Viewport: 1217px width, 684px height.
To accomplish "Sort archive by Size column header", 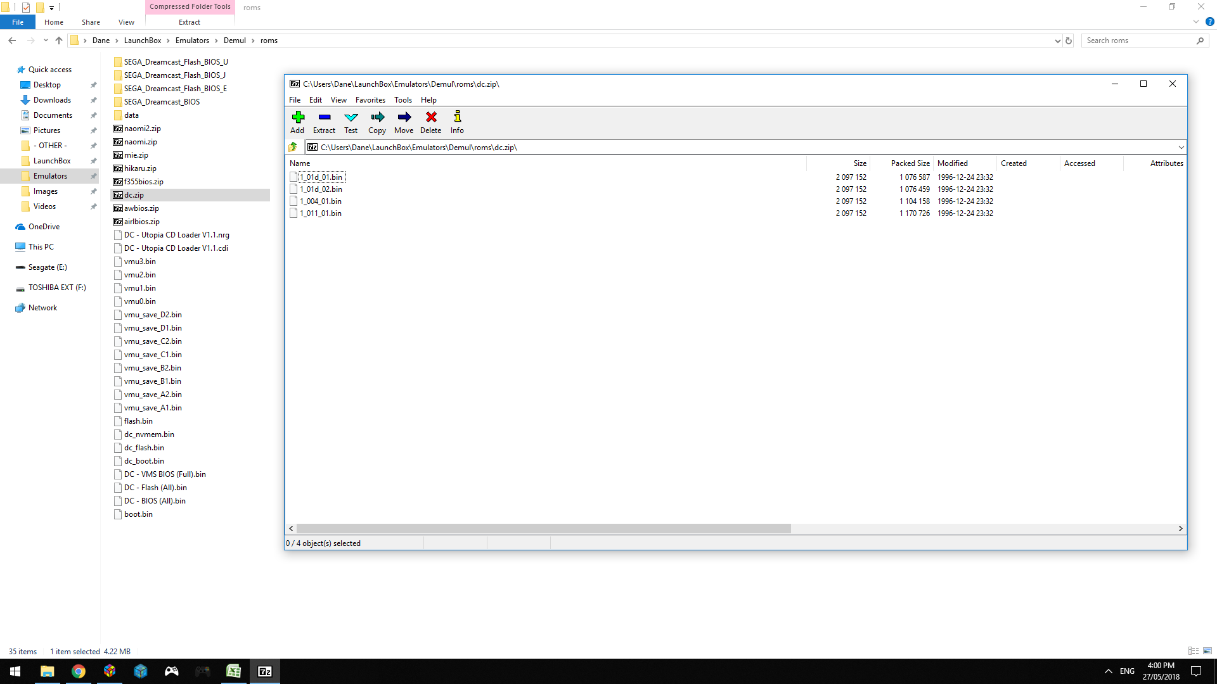I will click(838, 163).
